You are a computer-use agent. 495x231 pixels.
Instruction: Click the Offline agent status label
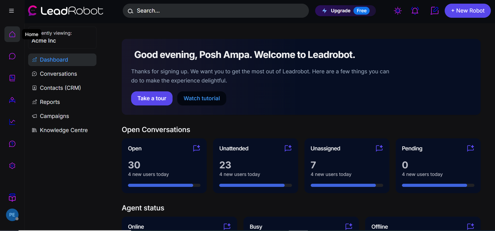click(380, 227)
